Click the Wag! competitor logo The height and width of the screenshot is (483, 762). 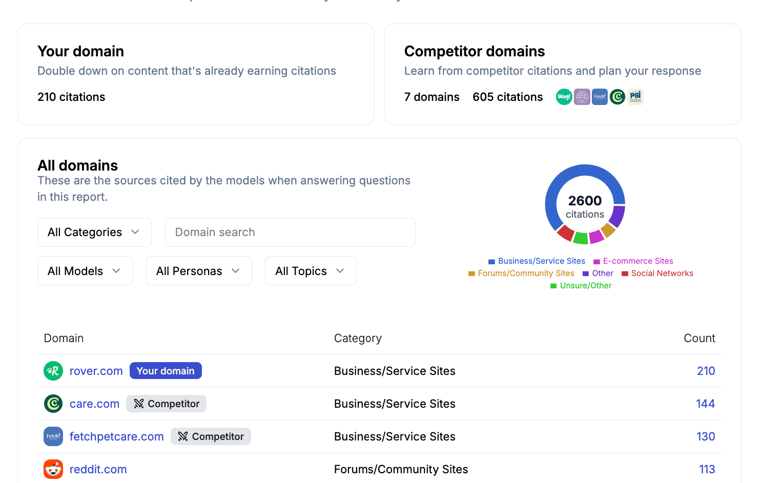tap(564, 97)
